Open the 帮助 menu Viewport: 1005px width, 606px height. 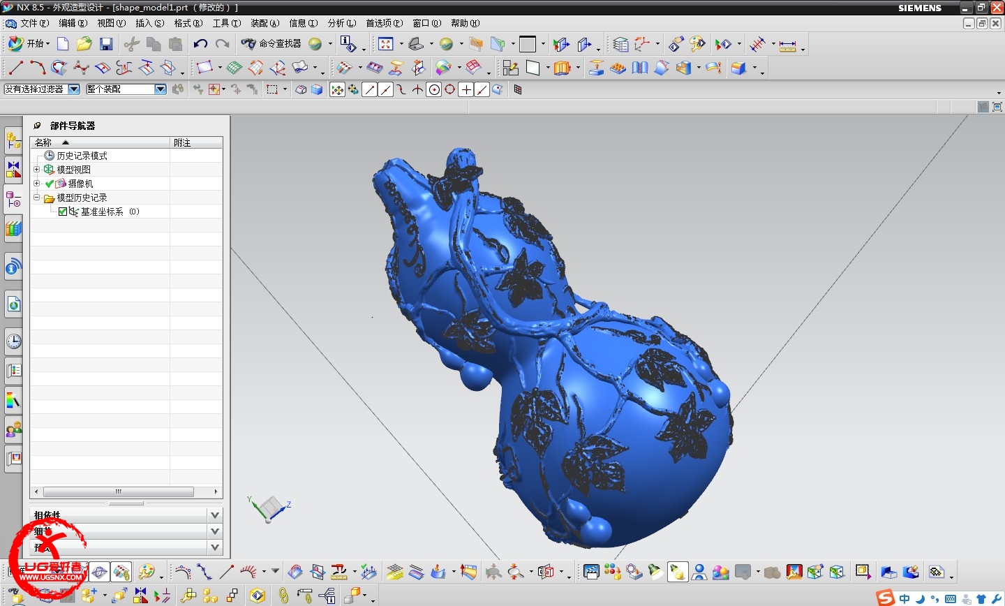coord(465,23)
